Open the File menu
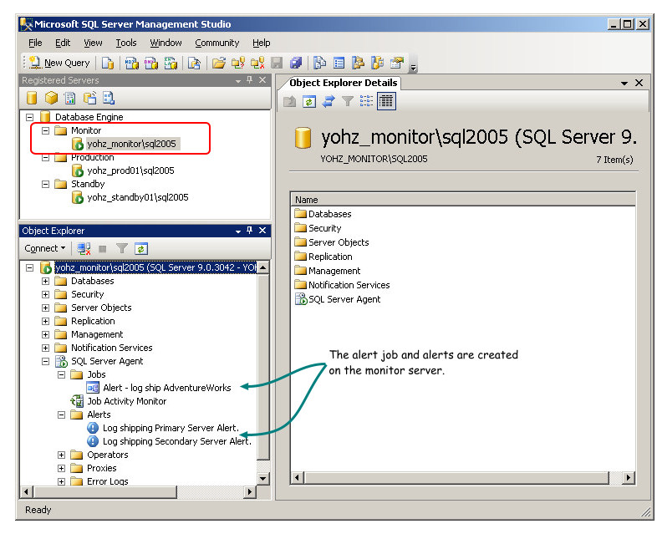The height and width of the screenshot is (534, 657). click(x=35, y=43)
